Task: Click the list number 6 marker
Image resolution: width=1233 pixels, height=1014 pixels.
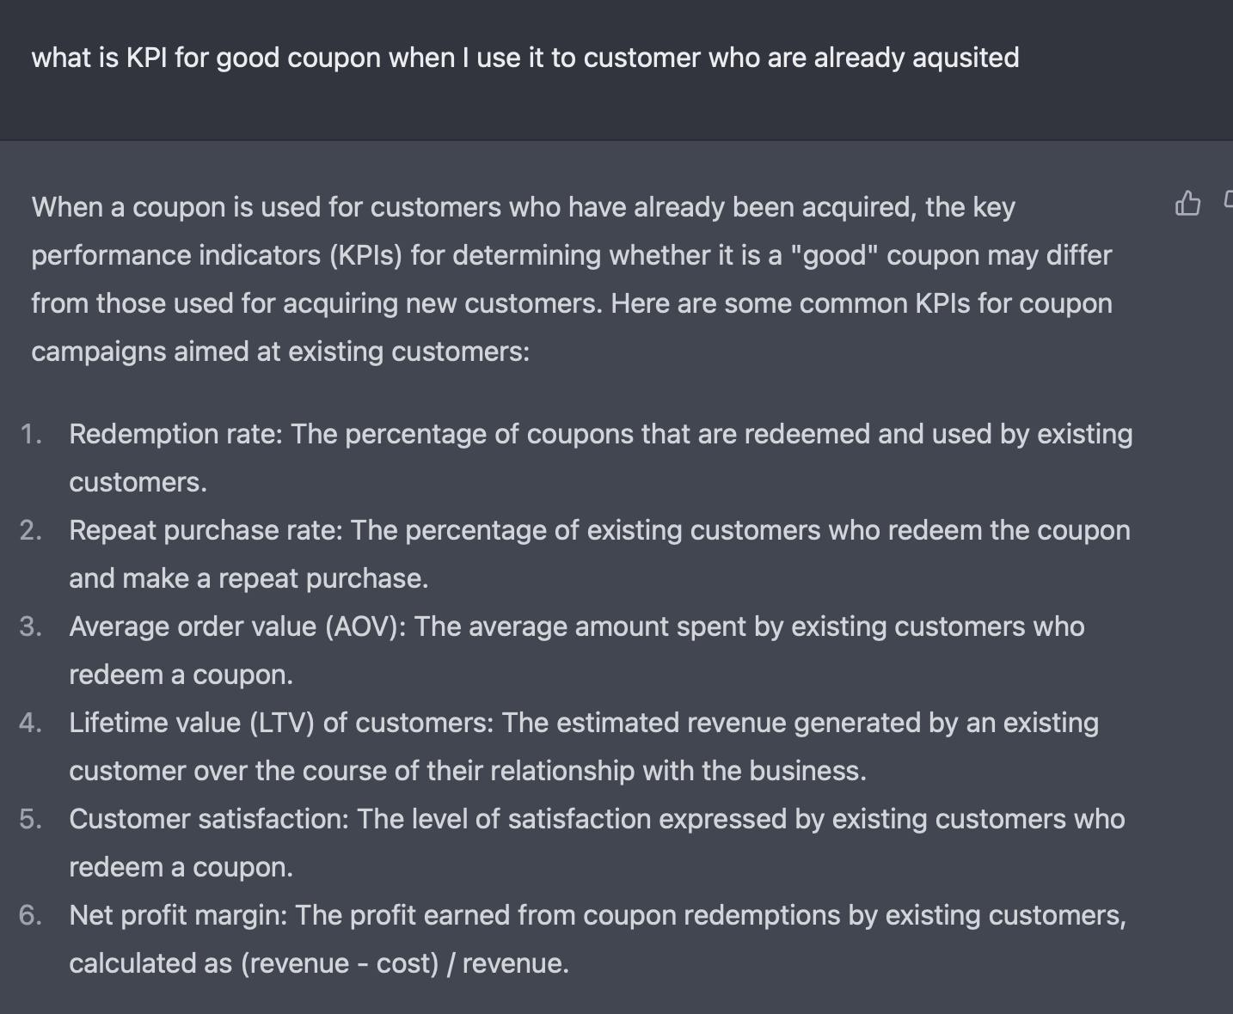Action: [x=31, y=915]
